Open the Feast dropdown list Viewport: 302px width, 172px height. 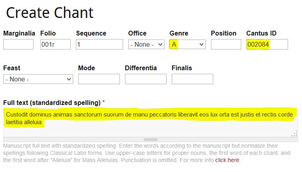tap(38, 79)
